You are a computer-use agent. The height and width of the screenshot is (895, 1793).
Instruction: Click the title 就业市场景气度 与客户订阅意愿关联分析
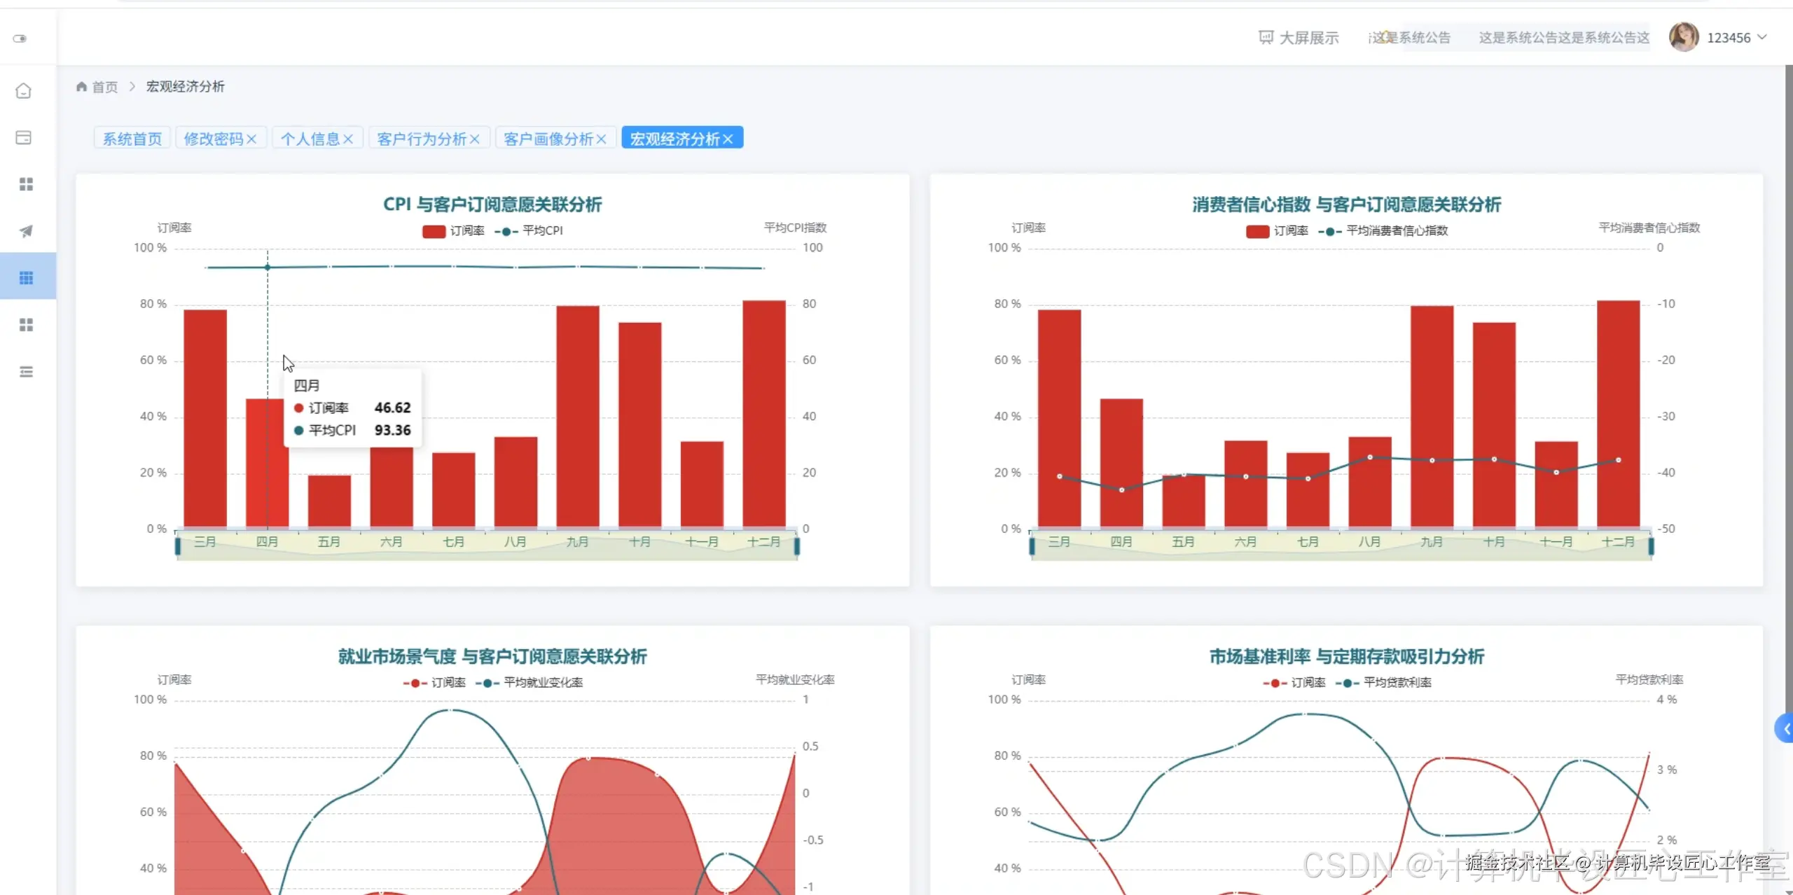[x=492, y=657]
